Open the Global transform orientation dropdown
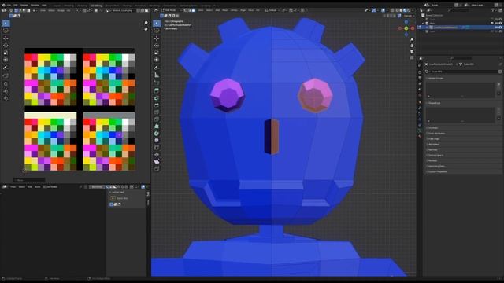The height and width of the screenshot is (283, 504). point(272,10)
